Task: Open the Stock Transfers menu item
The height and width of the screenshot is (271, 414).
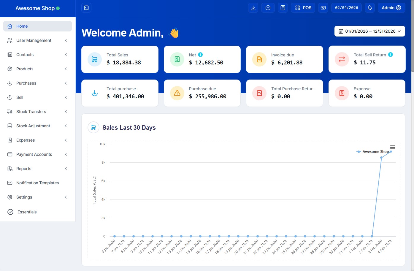Action: pyautogui.click(x=37, y=112)
